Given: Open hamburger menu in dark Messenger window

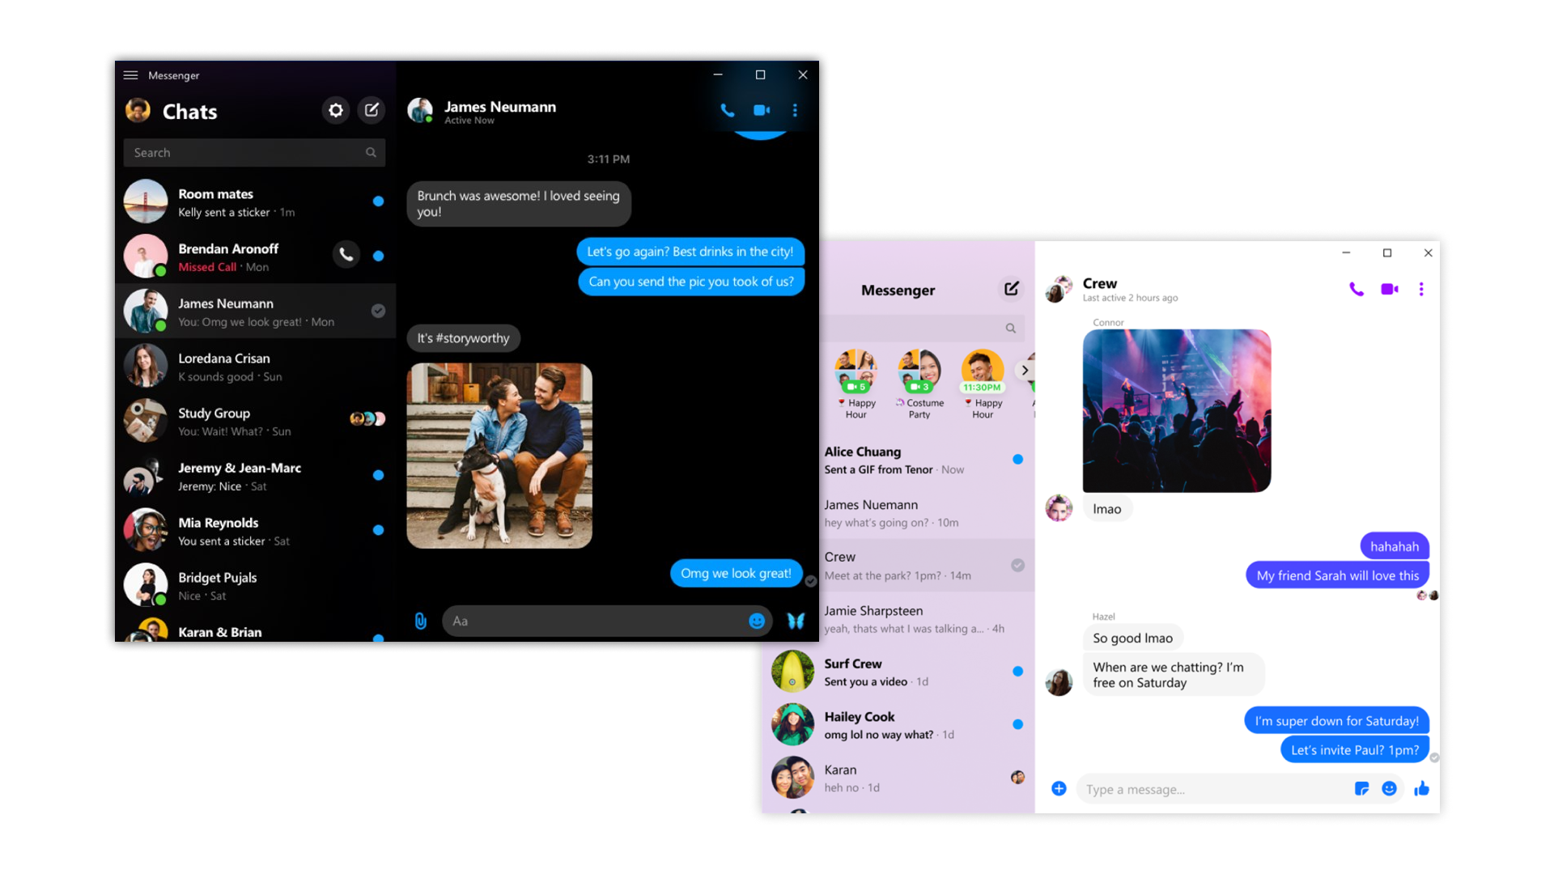Looking at the screenshot, I should tap(130, 75).
